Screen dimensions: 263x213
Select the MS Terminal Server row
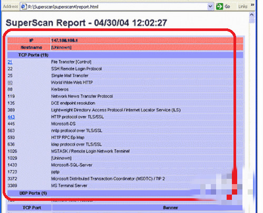tap(125, 186)
